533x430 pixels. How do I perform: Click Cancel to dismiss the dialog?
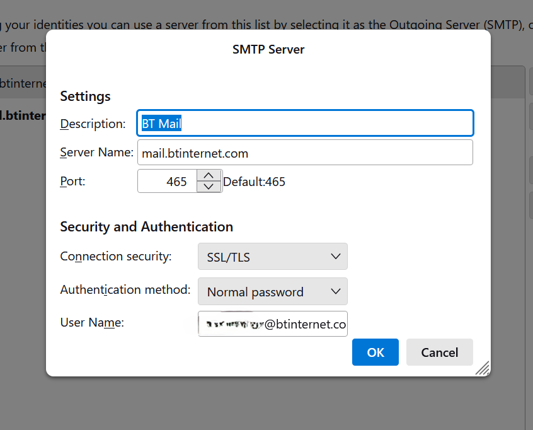pos(440,352)
